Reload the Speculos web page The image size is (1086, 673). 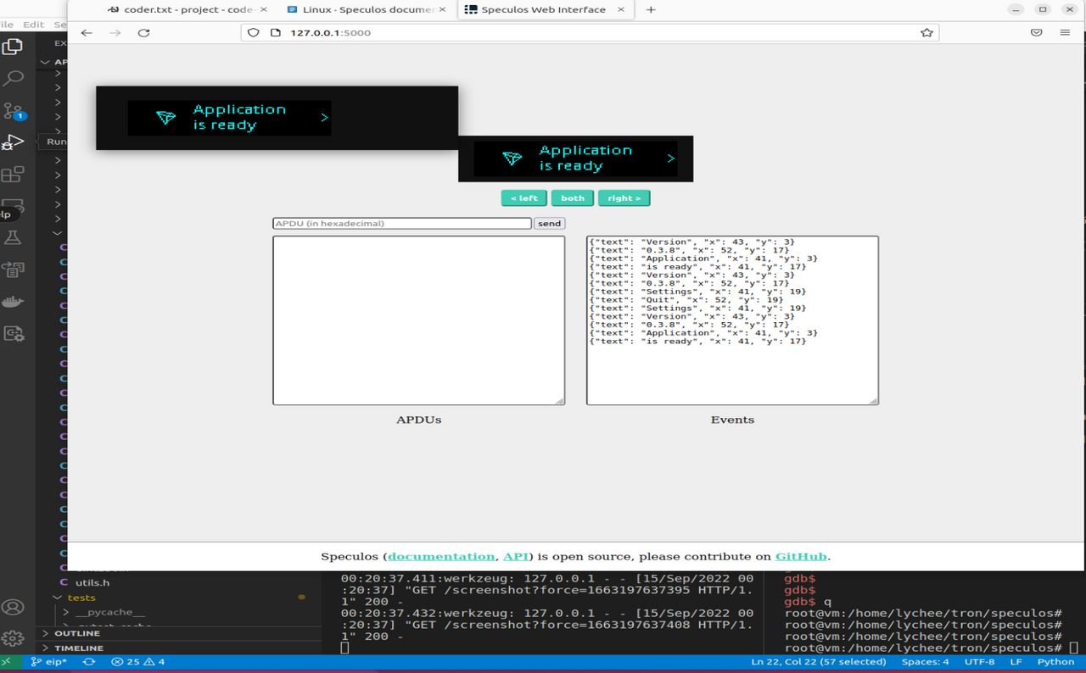(x=143, y=33)
